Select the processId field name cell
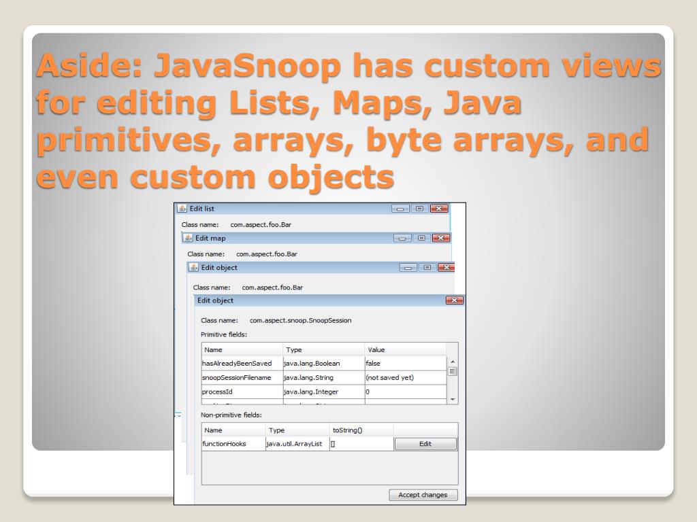The image size is (697, 522). pos(242,392)
